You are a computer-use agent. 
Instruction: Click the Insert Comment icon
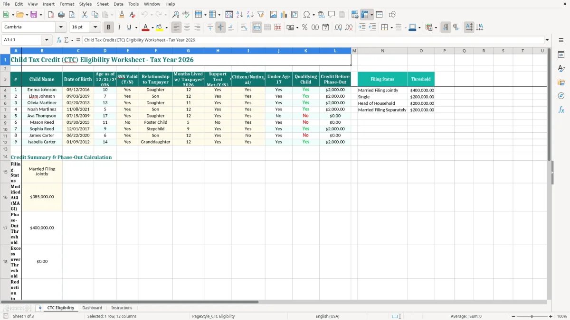coord(332,15)
